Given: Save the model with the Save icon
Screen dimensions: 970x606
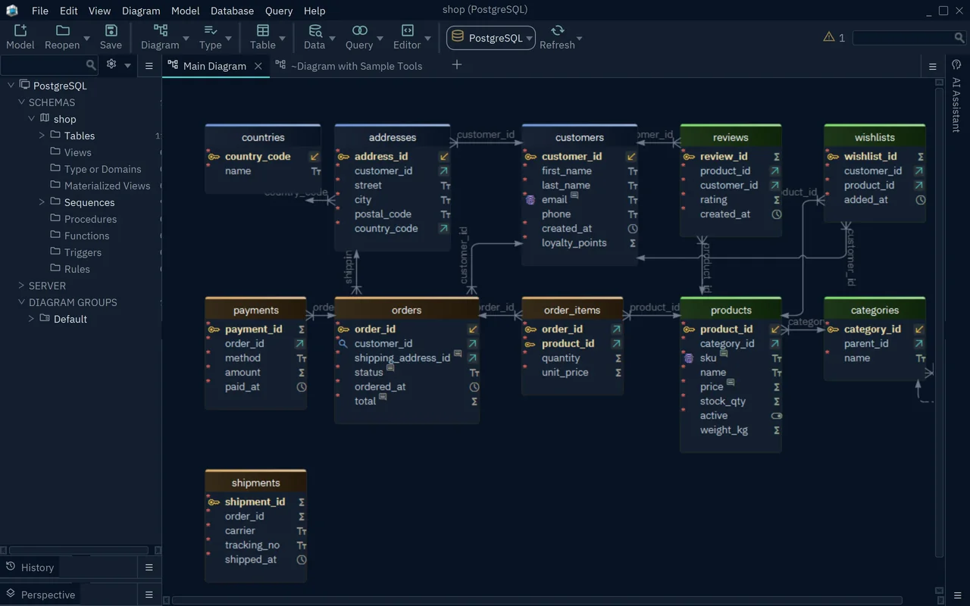Looking at the screenshot, I should pos(111,30).
